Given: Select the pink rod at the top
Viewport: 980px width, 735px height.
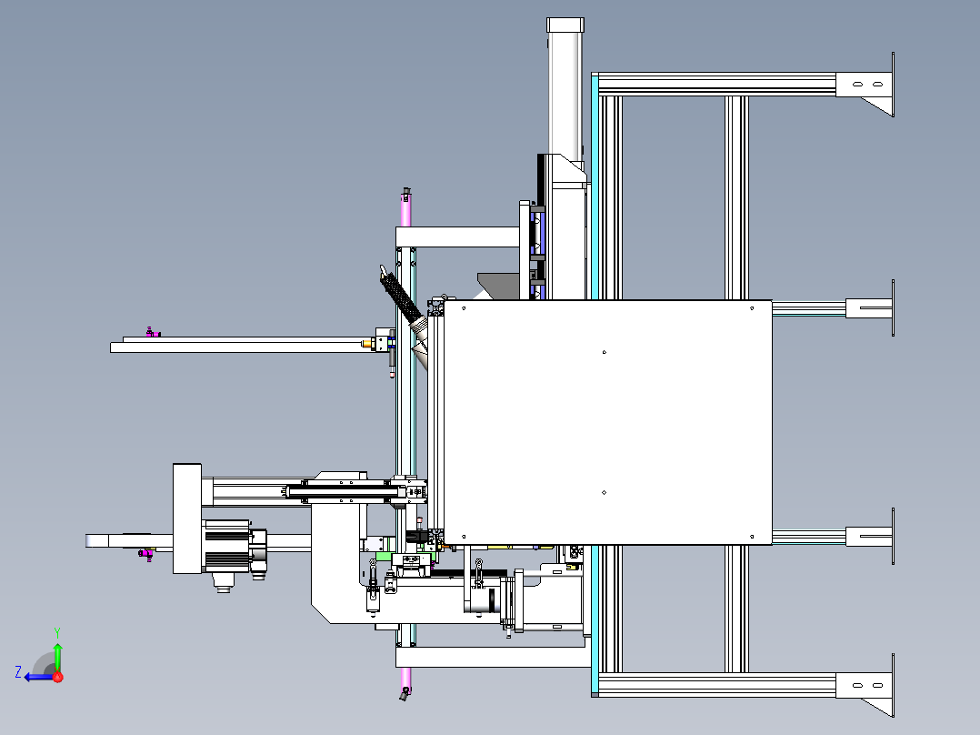Looking at the screenshot, I should 406,209.
